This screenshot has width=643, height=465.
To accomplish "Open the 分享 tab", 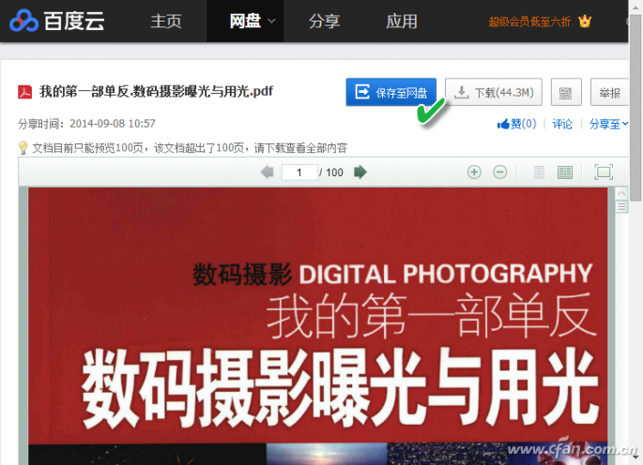I will point(325,22).
